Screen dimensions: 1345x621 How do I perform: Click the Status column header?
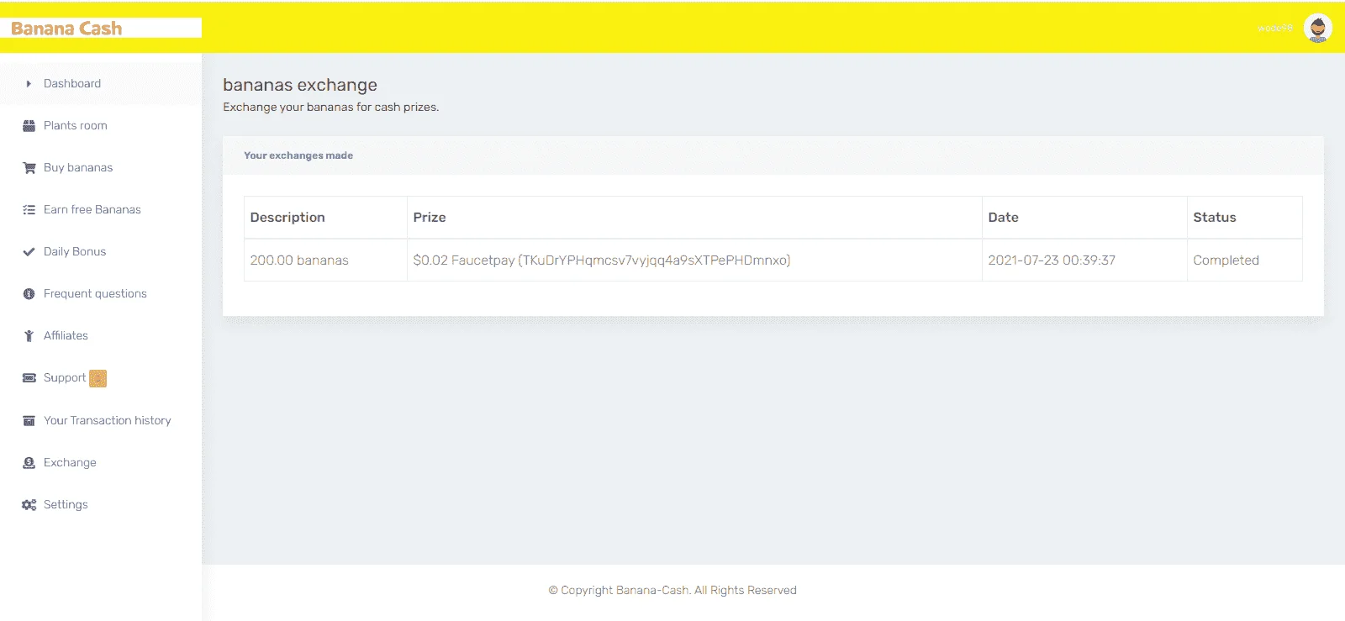(x=1245, y=218)
